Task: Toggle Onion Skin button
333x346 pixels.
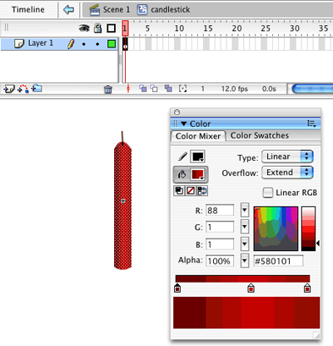Action: pos(143,88)
